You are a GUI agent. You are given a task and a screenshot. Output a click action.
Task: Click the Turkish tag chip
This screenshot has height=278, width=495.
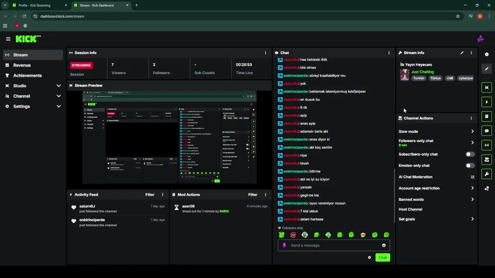(418, 78)
